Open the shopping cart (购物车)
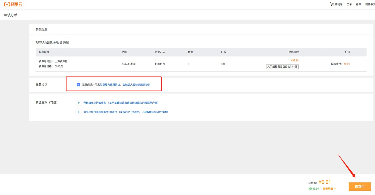 [336, 4]
